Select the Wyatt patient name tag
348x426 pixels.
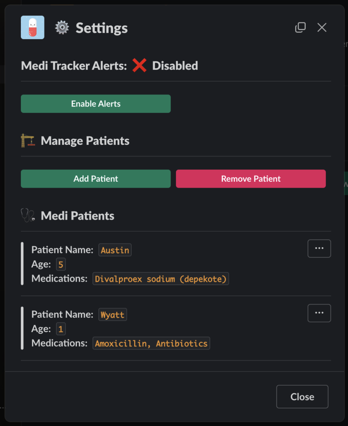click(112, 315)
